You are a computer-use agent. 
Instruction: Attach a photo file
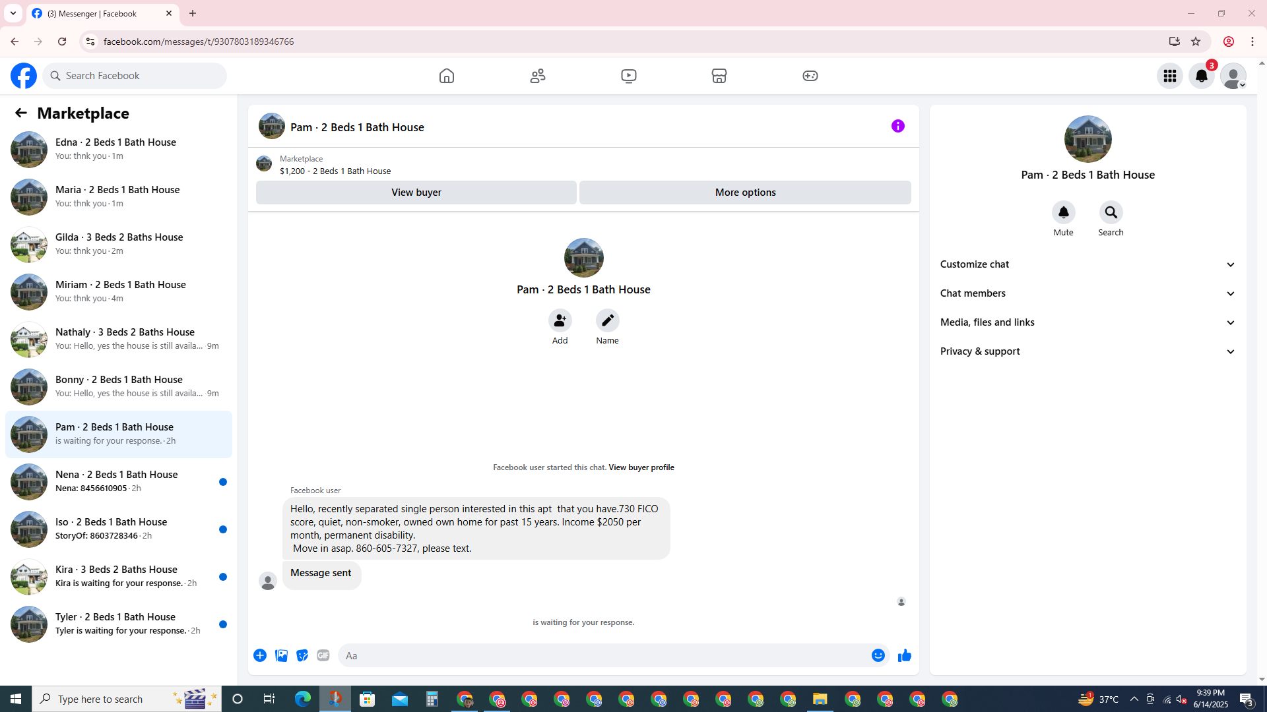coord(281,655)
